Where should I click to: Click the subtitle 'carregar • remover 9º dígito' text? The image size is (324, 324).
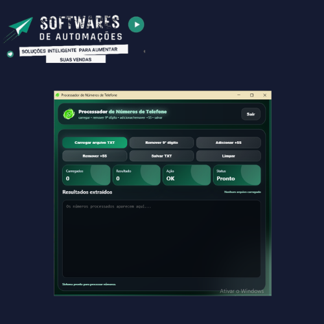[98, 117]
